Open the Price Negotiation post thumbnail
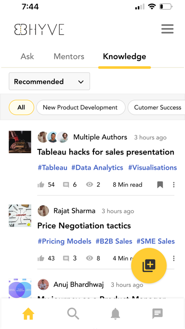 [20, 216]
